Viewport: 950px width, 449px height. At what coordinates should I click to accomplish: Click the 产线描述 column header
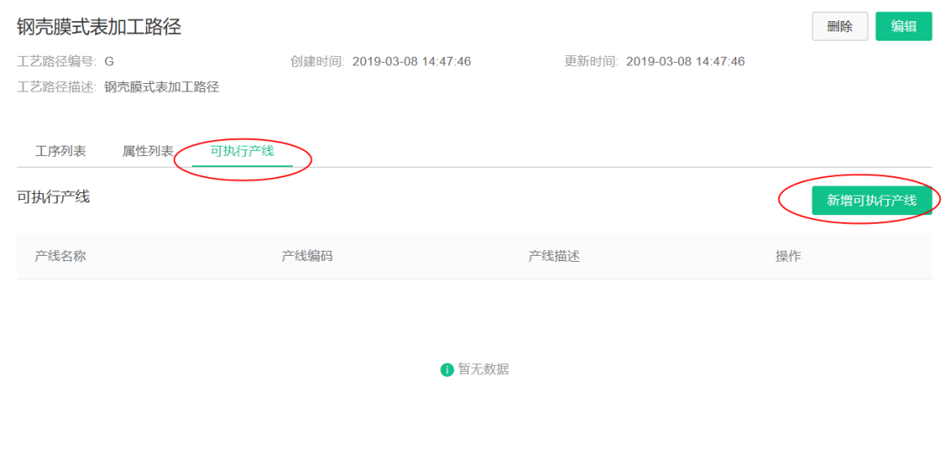point(554,256)
